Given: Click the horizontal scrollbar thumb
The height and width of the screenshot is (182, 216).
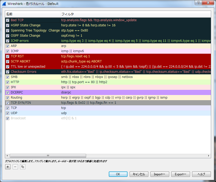Looking at the screenshot, I should pyautogui.click(x=48, y=156).
